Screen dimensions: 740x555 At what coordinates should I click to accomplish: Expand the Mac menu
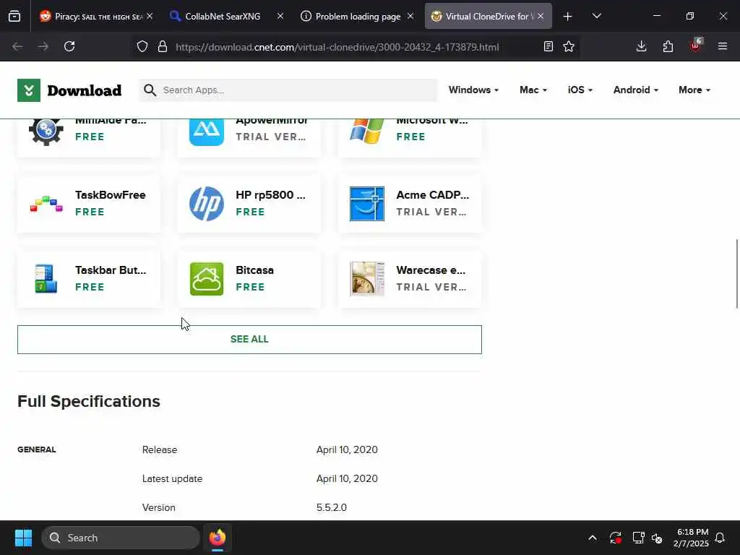pos(533,90)
